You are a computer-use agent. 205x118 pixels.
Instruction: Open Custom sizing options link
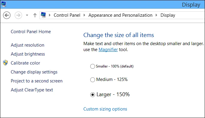[x=105, y=109]
